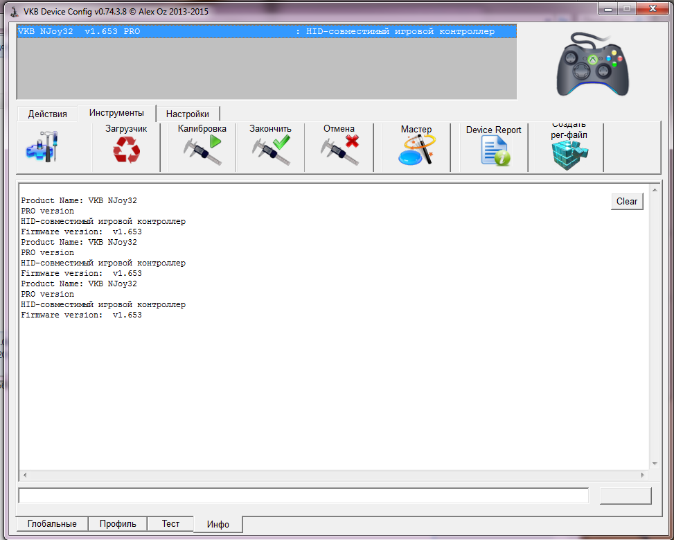Click the last 'Firmware version: v1.653' log line
Viewport: 674px width, 540px height.
(x=81, y=315)
